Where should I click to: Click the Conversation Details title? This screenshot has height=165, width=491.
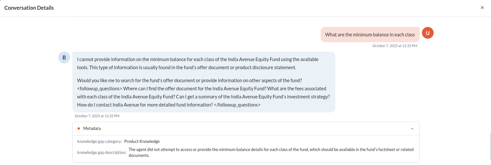29,7
